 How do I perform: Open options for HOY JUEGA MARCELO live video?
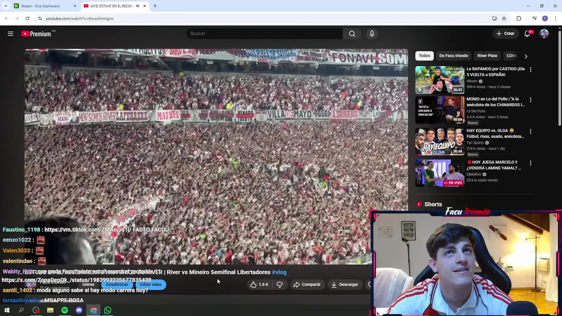pos(530,163)
